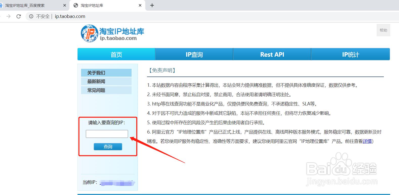The image size is (399, 195).
Task: Click the 请输入要查询的IP label
Action: pos(107,123)
